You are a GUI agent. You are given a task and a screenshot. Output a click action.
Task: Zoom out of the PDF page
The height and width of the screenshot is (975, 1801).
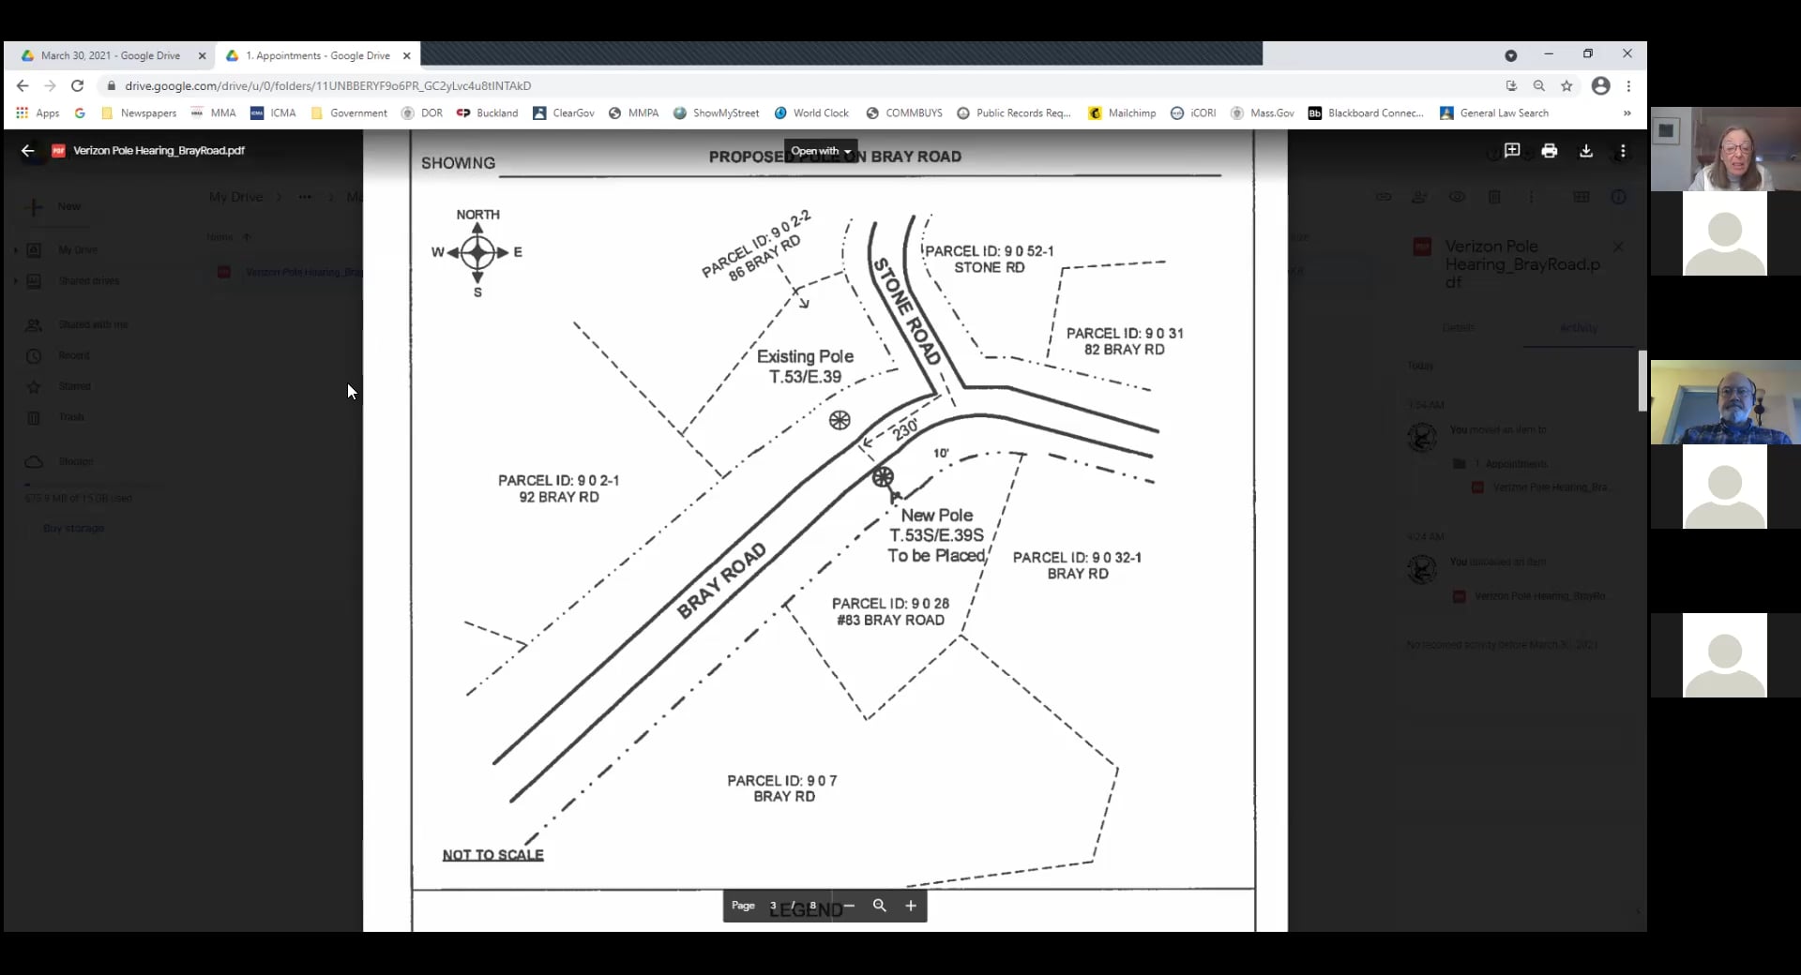point(849,906)
